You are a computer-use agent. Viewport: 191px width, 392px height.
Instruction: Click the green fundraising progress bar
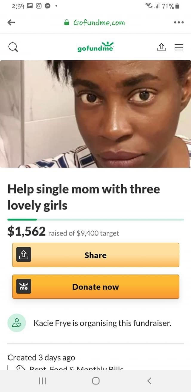click(95, 219)
